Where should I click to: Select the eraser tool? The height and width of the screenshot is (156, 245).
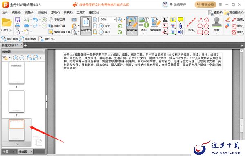[227, 26]
